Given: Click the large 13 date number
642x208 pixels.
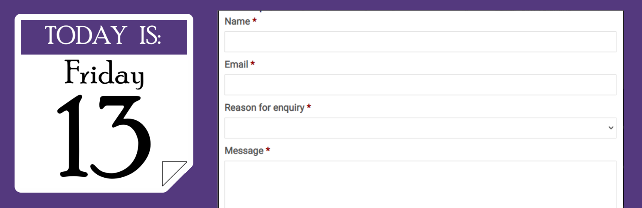Looking at the screenshot, I should 104,136.
